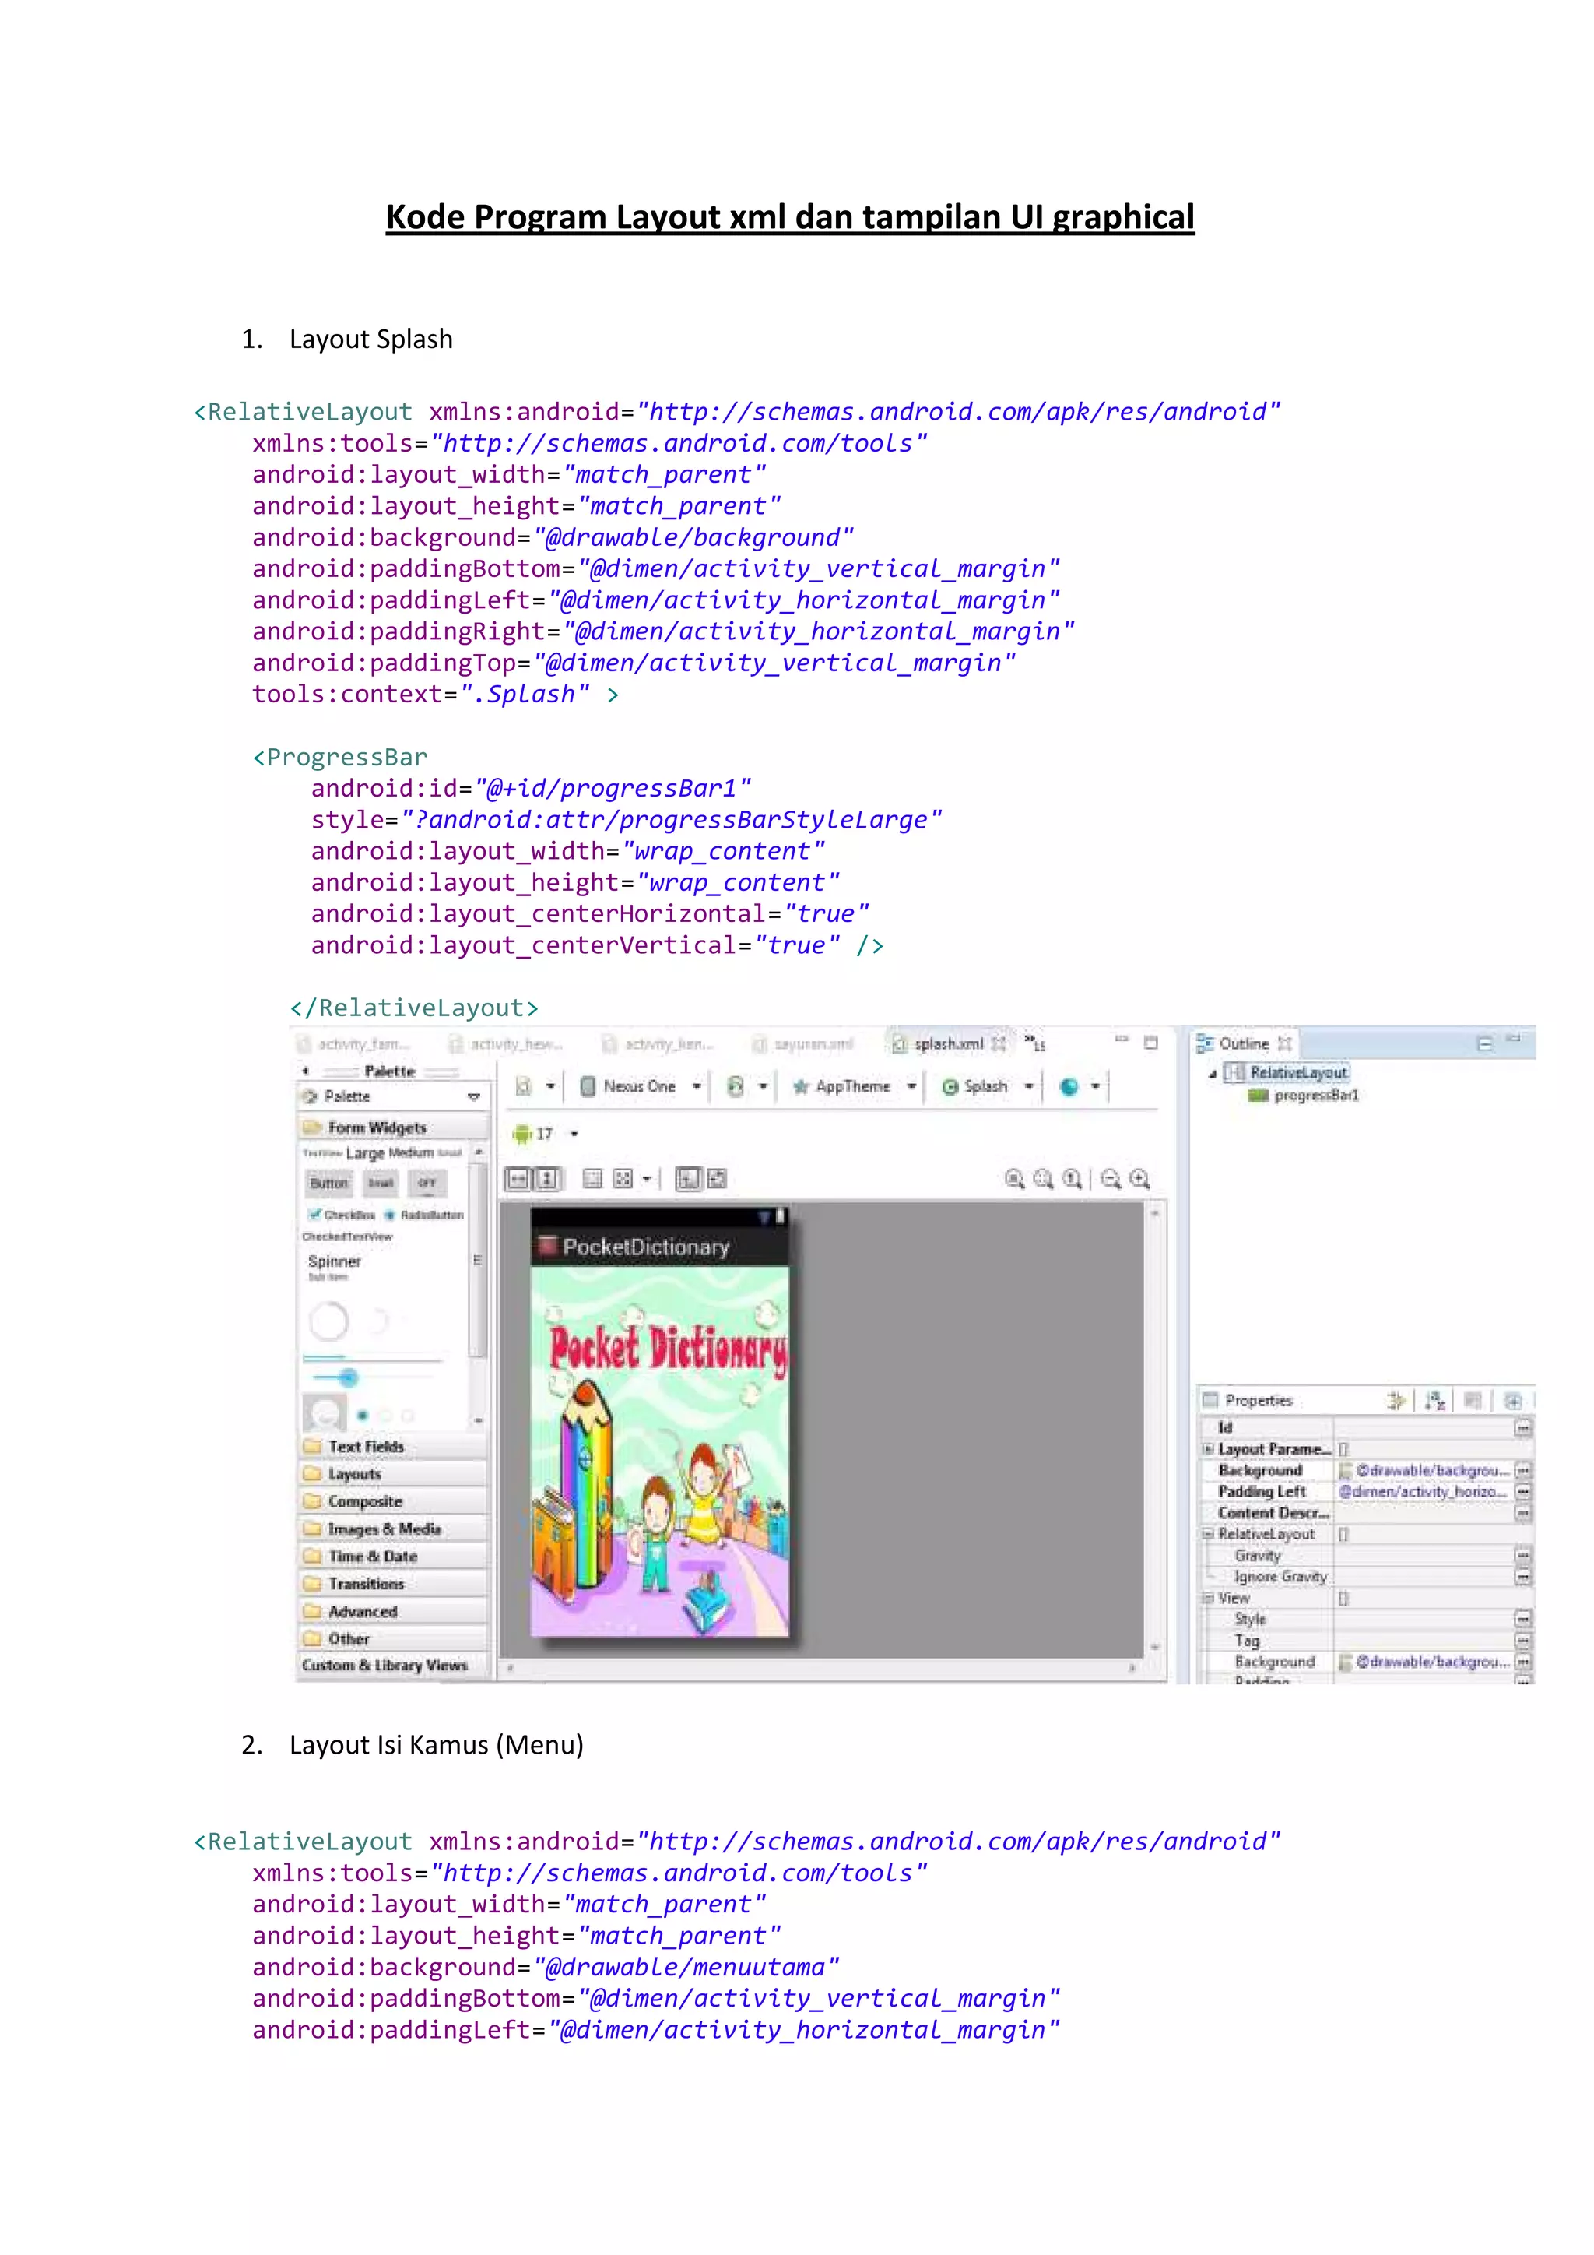Open the Nexus One device dropdown
1594x2255 pixels.
pyautogui.click(x=696, y=1086)
